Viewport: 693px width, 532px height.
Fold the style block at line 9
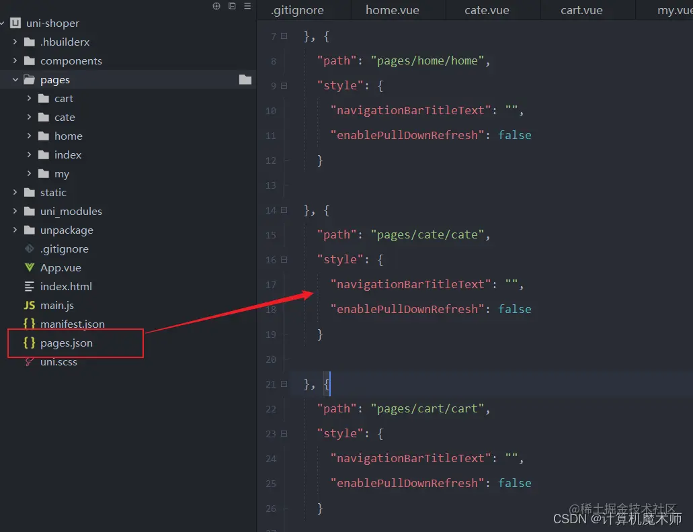point(284,86)
